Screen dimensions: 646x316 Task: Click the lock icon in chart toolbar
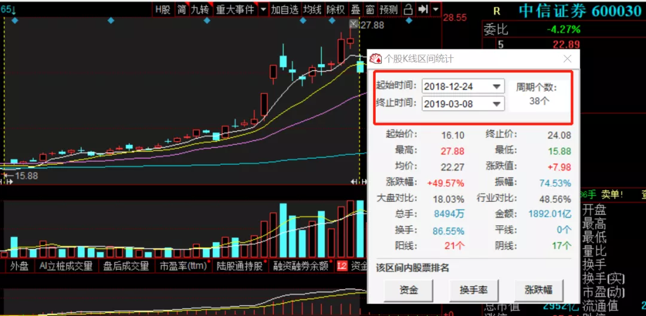point(408,10)
